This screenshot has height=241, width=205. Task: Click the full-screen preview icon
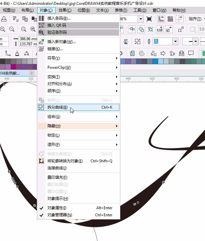[x=149, y=19]
